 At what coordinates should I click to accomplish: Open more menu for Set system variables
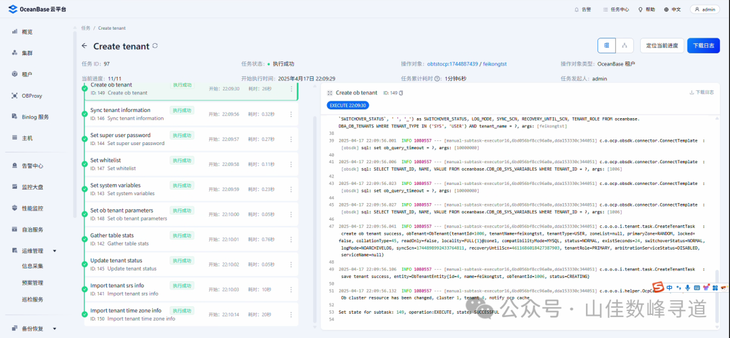tap(291, 189)
